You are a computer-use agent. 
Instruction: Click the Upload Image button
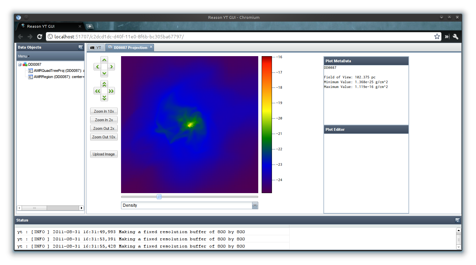pyautogui.click(x=104, y=154)
